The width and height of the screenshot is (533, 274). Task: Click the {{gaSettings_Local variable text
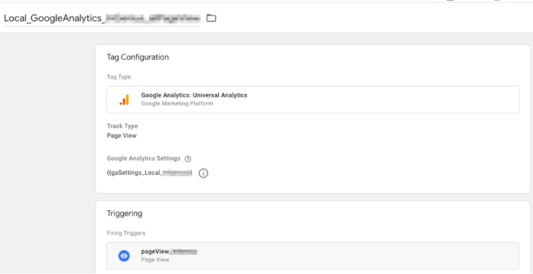coord(149,173)
